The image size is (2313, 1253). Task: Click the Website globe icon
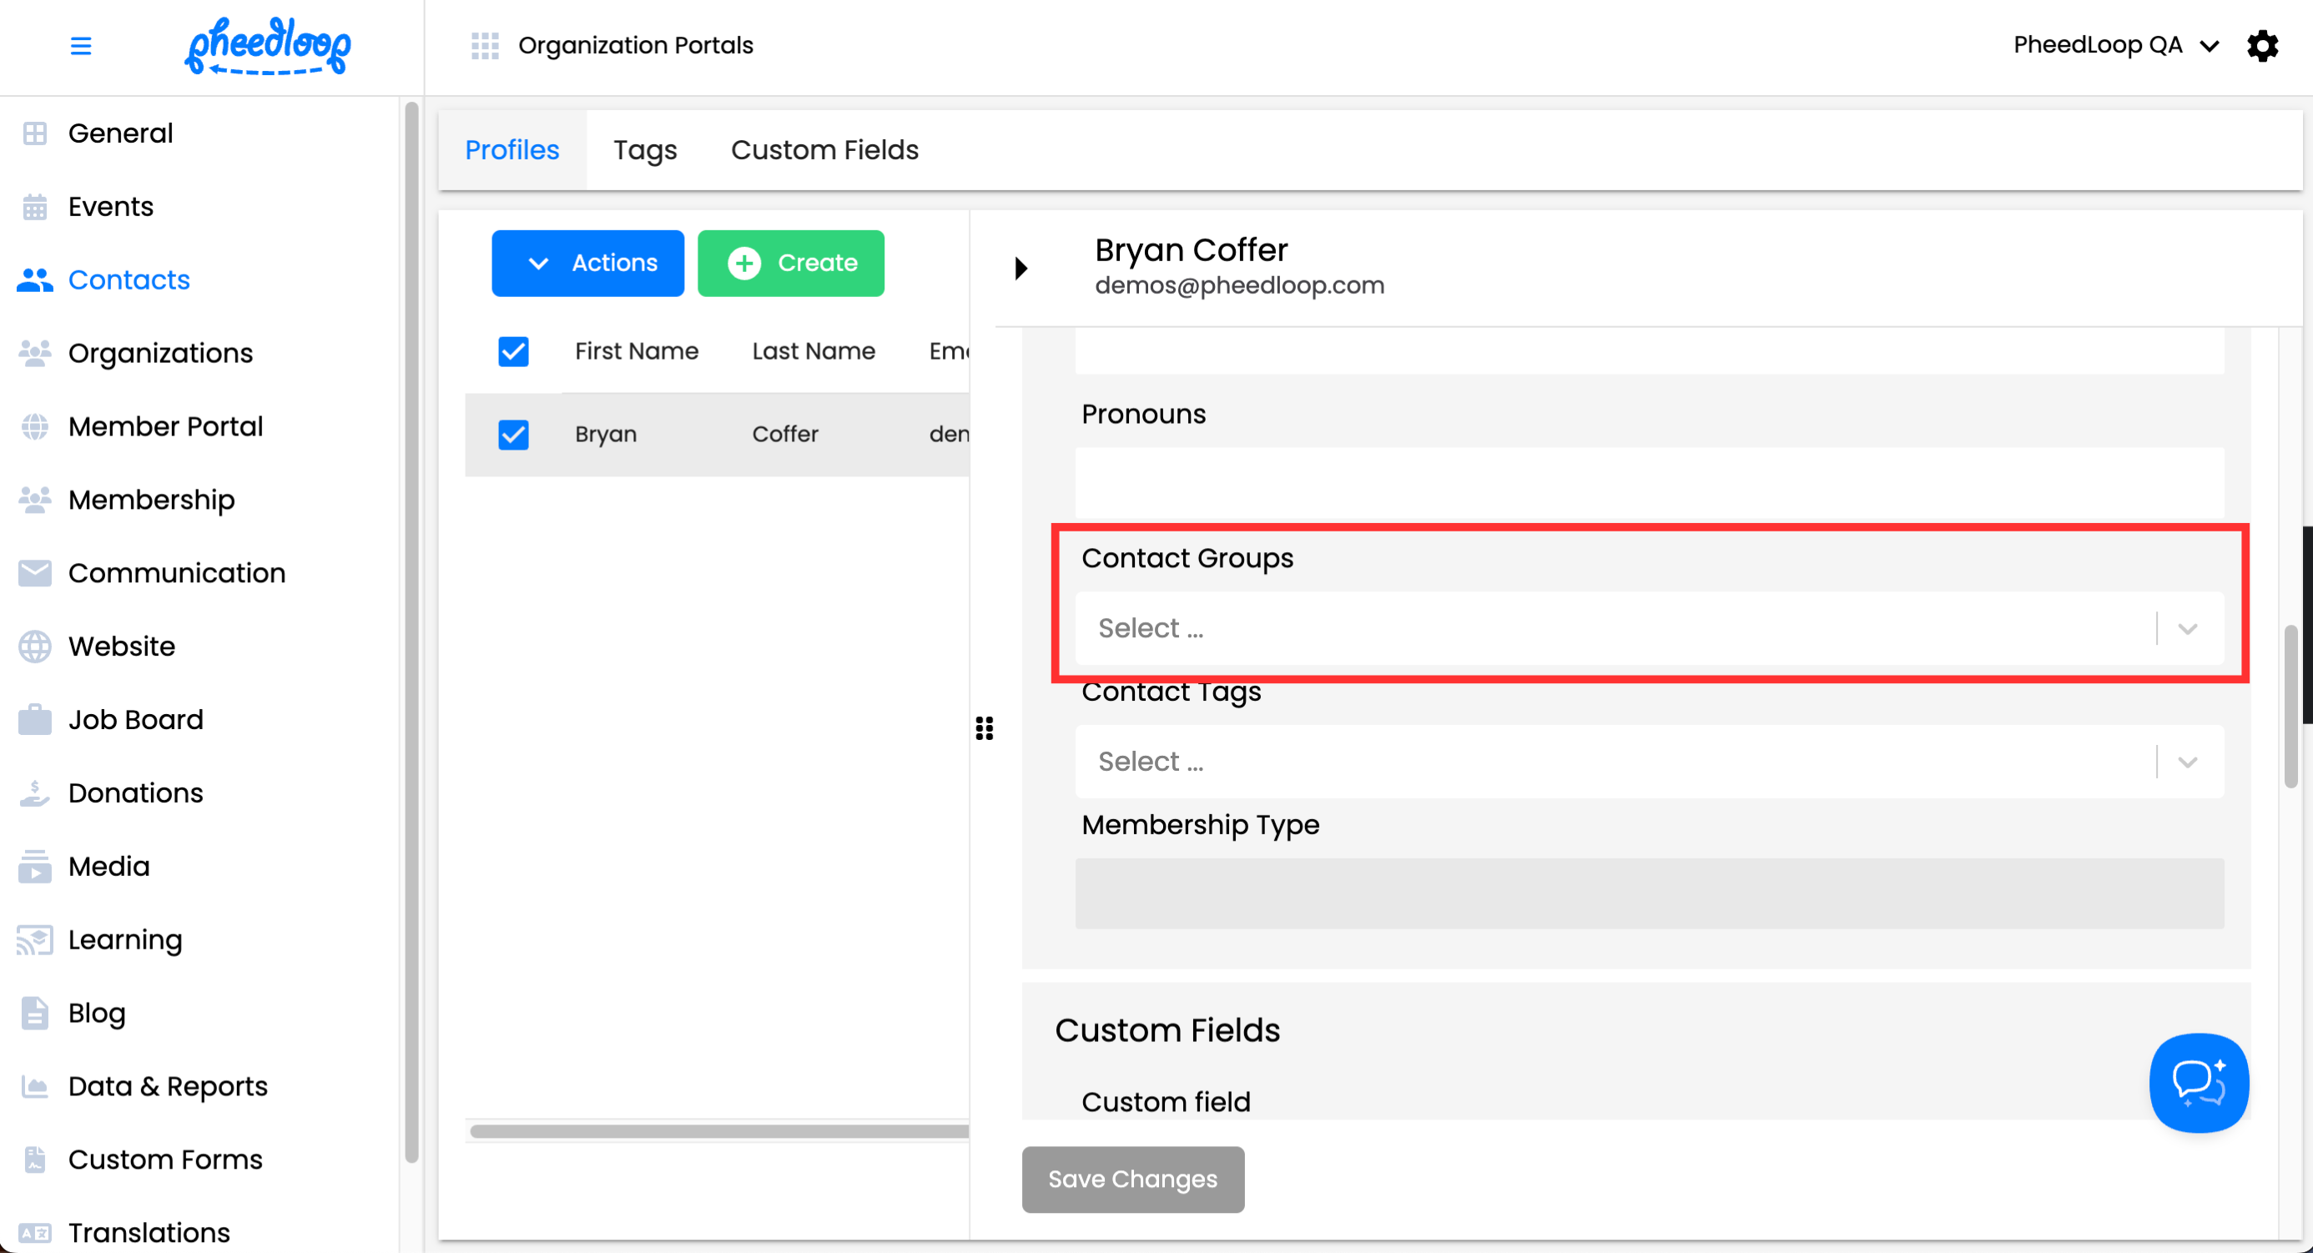pos(35,647)
